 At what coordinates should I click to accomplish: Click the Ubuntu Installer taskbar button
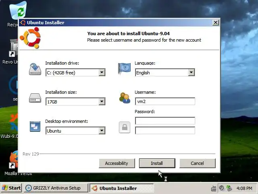[x=122, y=188]
